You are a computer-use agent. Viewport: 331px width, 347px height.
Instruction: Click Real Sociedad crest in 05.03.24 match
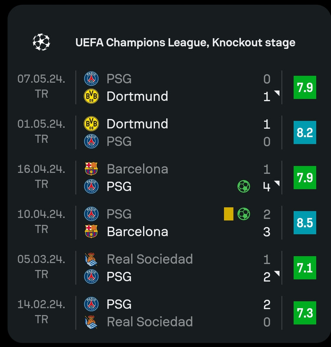point(91,259)
